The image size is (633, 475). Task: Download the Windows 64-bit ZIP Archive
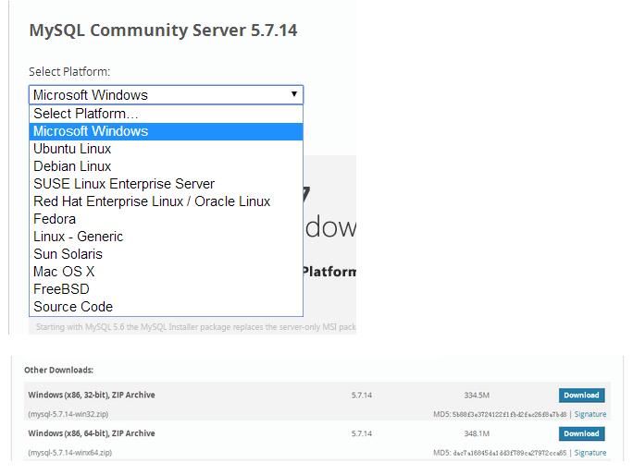click(x=581, y=433)
